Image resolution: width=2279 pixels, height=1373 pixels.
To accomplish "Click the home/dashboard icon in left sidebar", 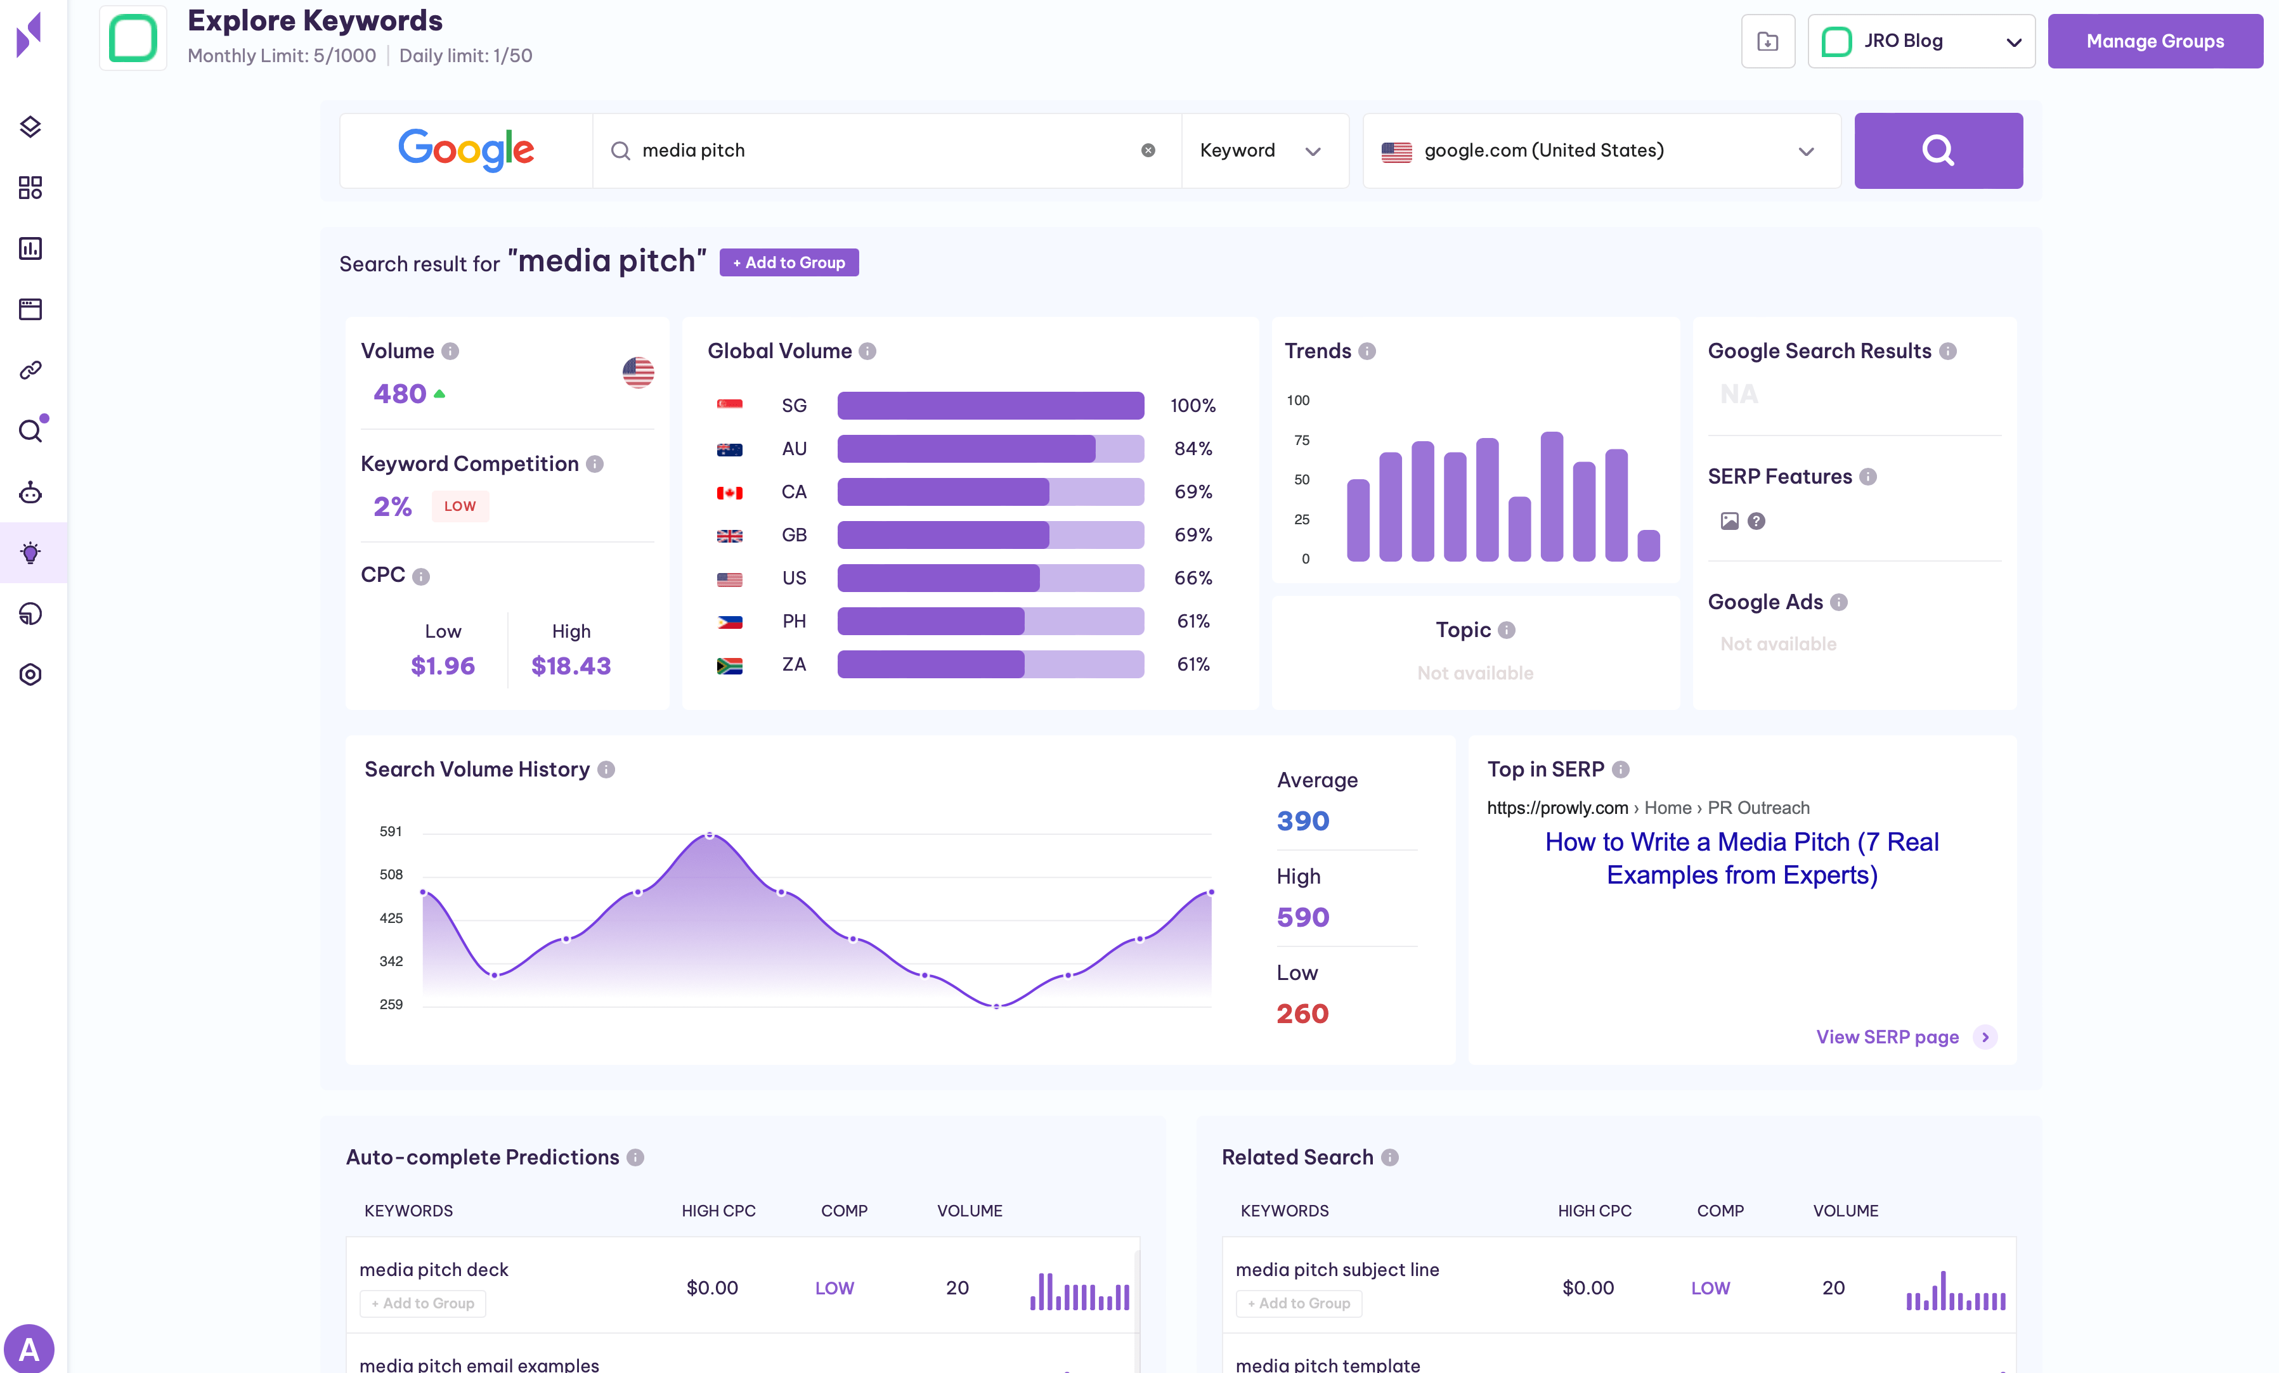I will pyautogui.click(x=31, y=186).
